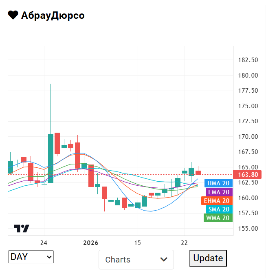Click the SMA 20 indicator tag
The image size is (266, 278).
point(218,209)
